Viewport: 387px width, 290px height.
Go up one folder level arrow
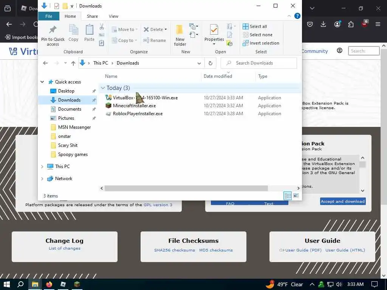pos(73,63)
